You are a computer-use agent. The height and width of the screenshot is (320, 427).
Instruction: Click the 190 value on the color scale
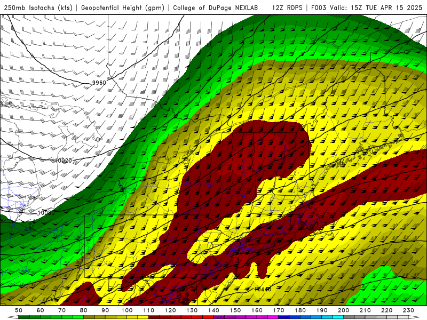[322, 310]
